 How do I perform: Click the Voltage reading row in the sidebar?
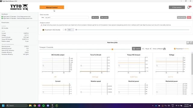tap(15, 35)
